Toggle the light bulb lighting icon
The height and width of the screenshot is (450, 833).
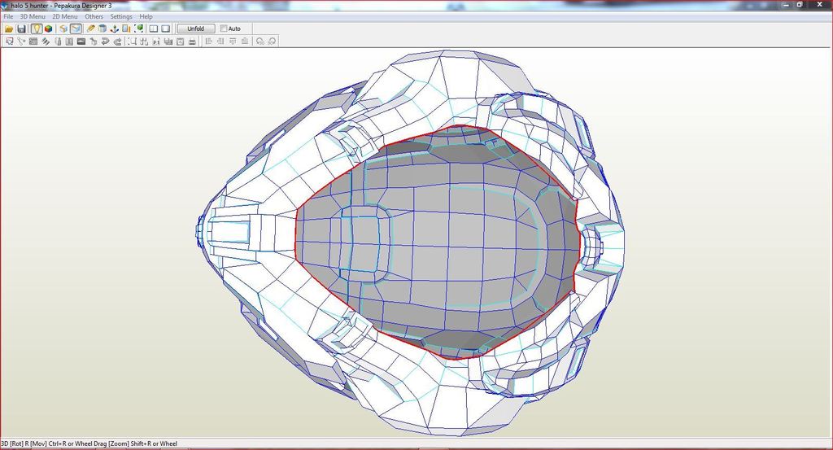pos(36,28)
